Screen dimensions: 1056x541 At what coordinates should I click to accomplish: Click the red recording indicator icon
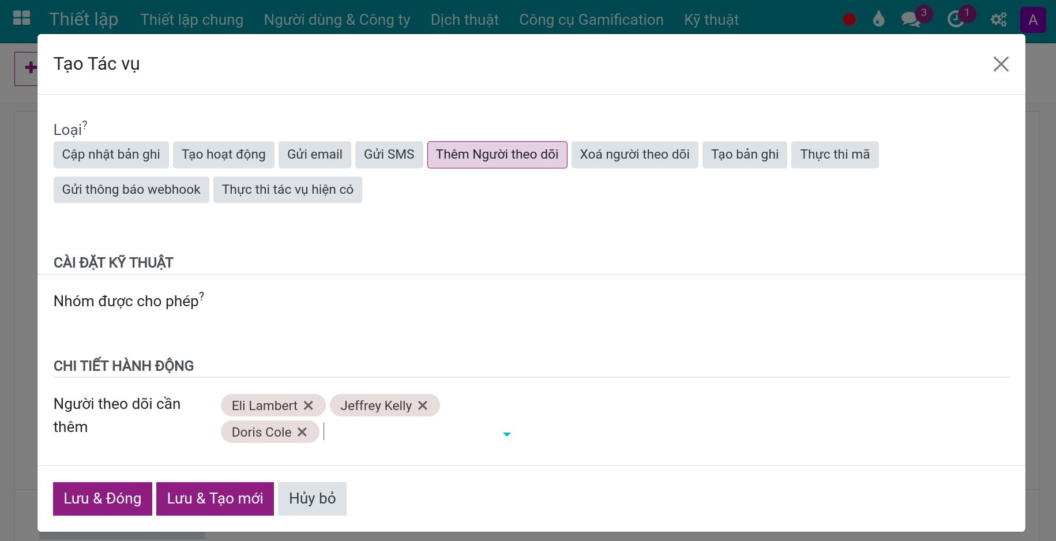(849, 20)
